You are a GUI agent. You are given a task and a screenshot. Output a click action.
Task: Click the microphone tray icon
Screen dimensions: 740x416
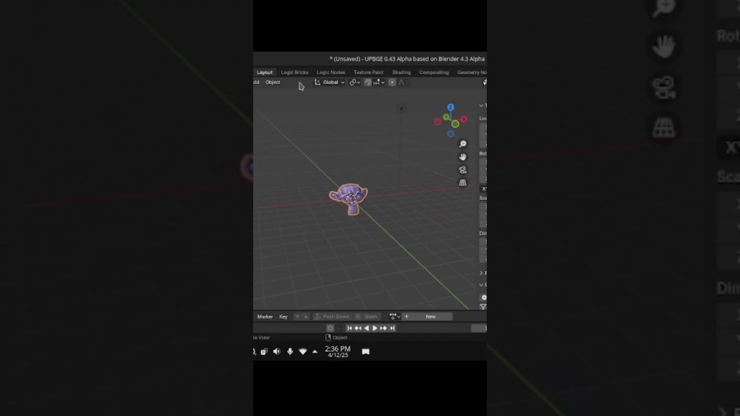point(290,351)
